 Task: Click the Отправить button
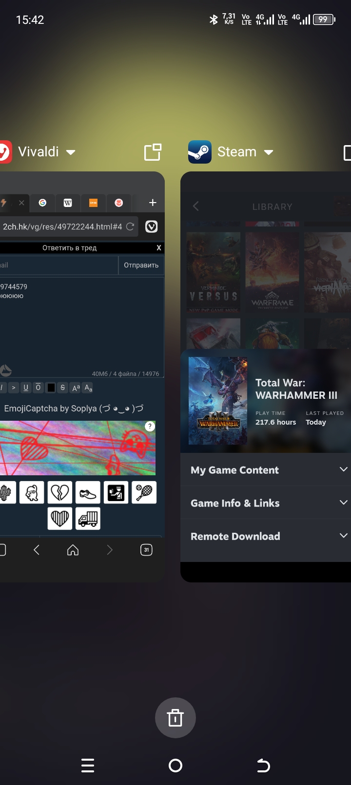click(141, 265)
